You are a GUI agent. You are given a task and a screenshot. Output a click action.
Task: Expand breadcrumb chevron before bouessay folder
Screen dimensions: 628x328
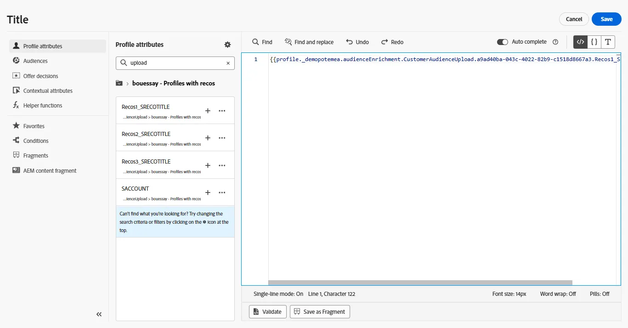(127, 84)
